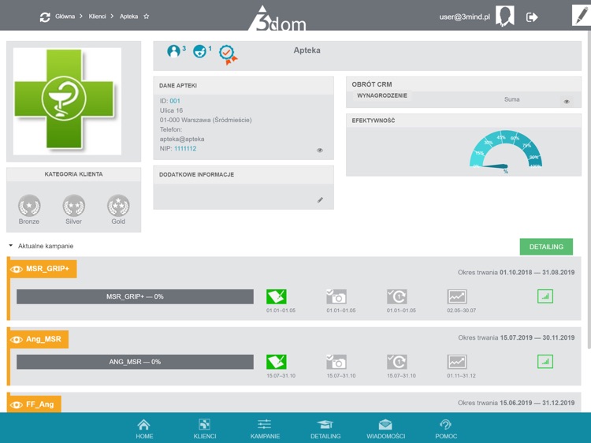This screenshot has height=443, width=591.
Task: Open NIP 1111112 link
Action: tap(185, 148)
